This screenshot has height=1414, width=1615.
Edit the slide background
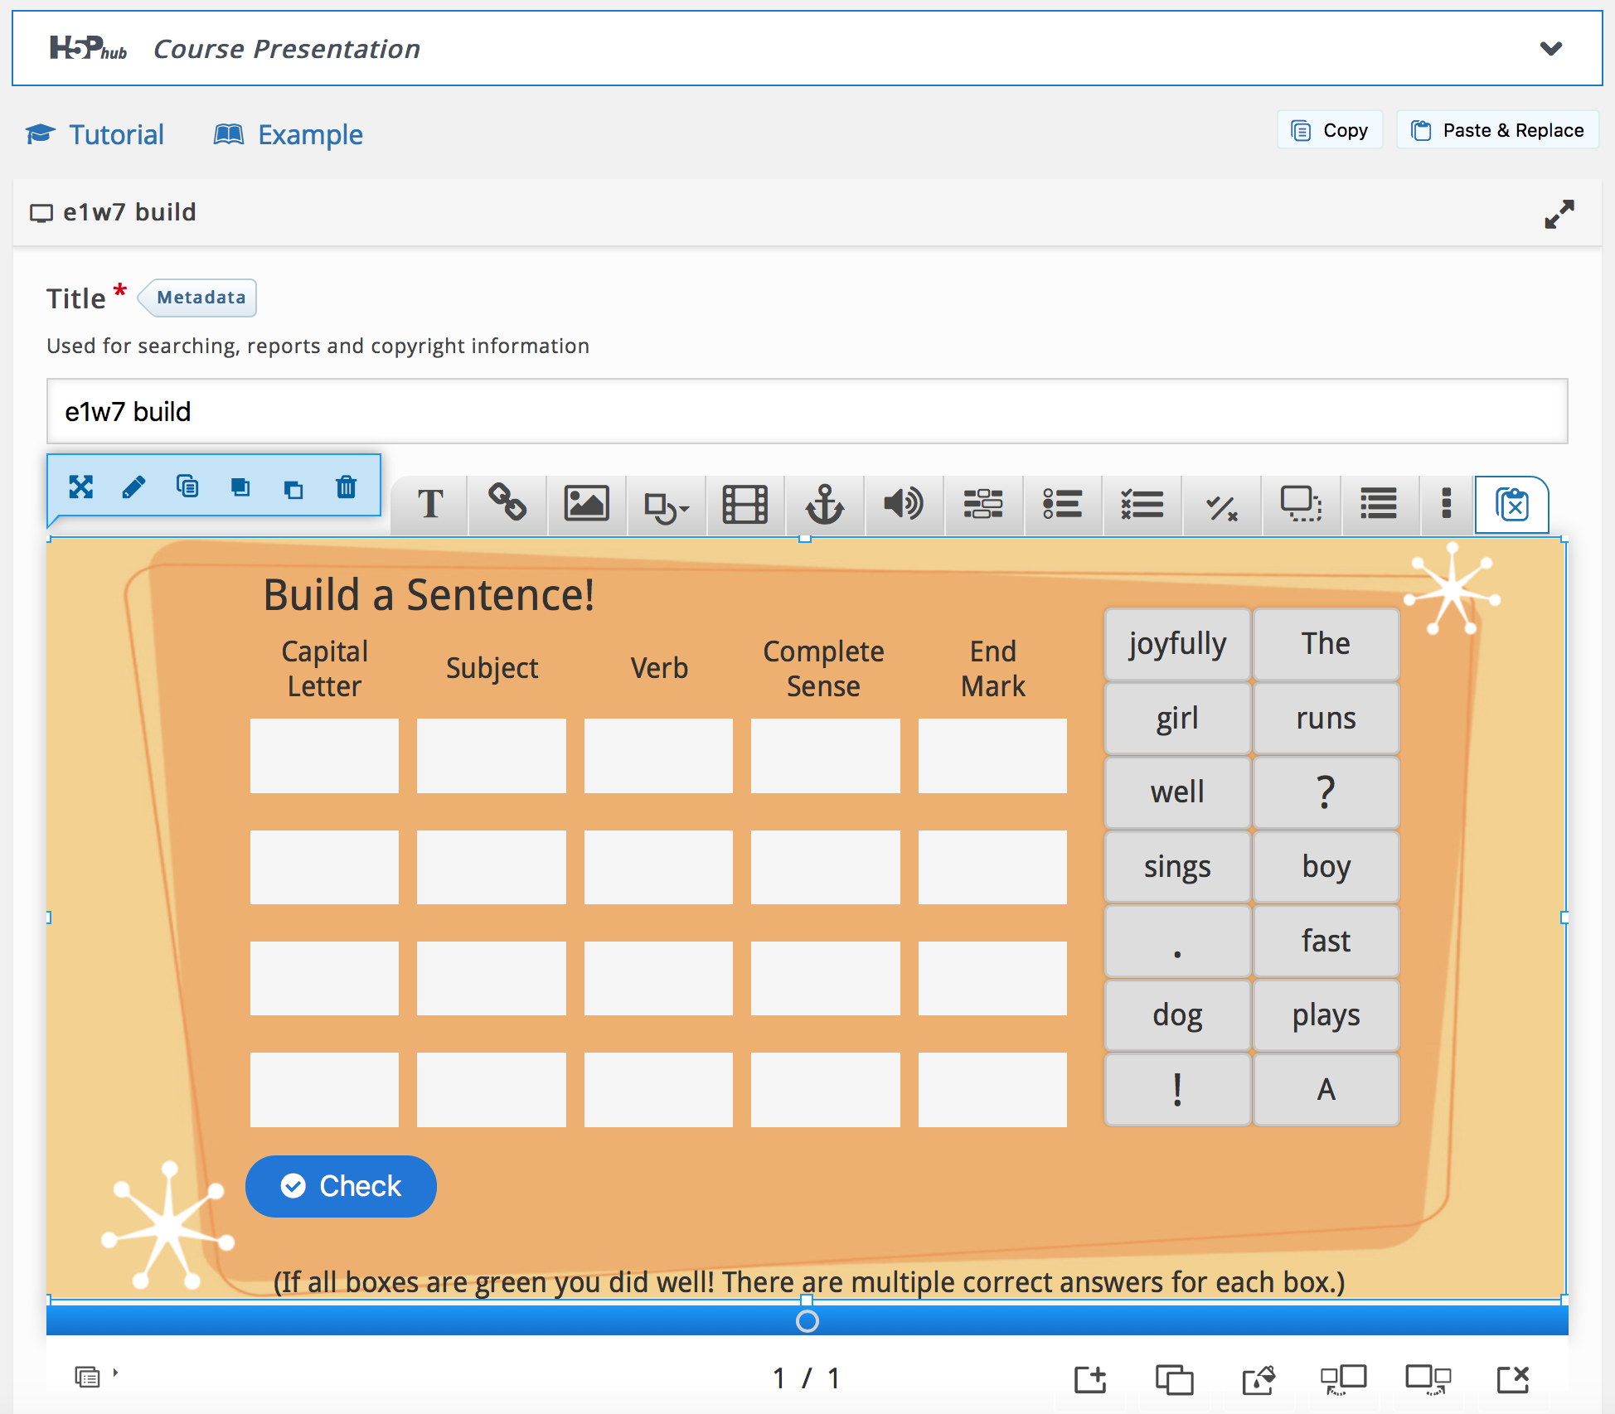point(1259,1379)
